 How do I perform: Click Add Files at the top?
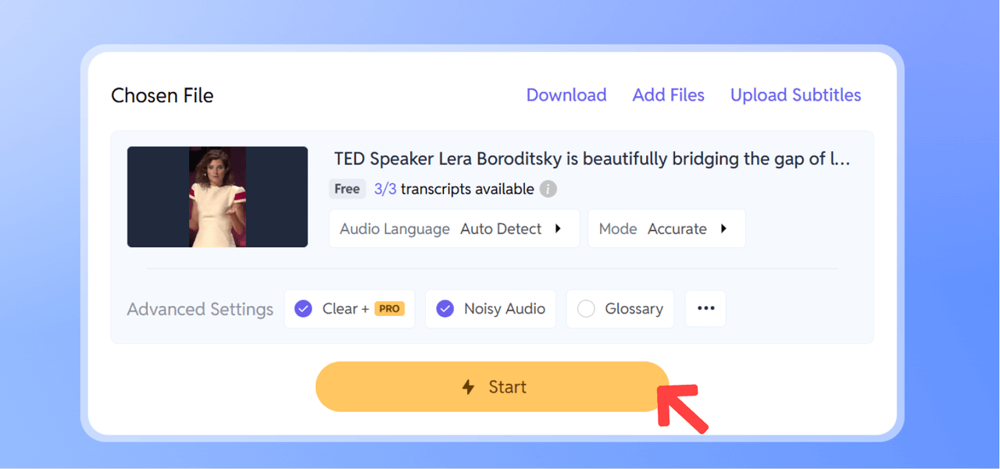pyautogui.click(x=668, y=95)
